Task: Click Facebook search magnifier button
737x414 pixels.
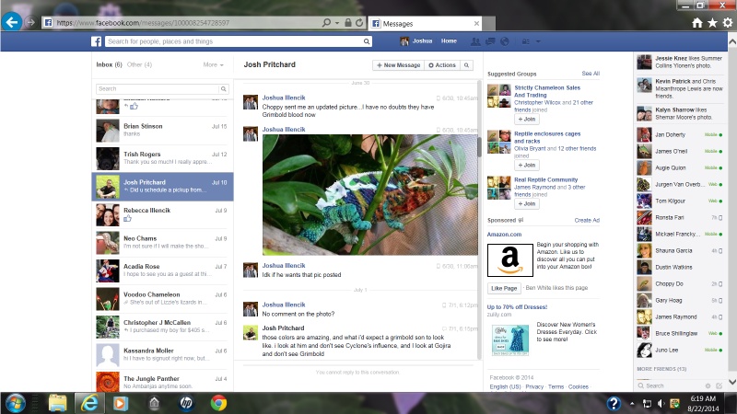Action: point(367,41)
